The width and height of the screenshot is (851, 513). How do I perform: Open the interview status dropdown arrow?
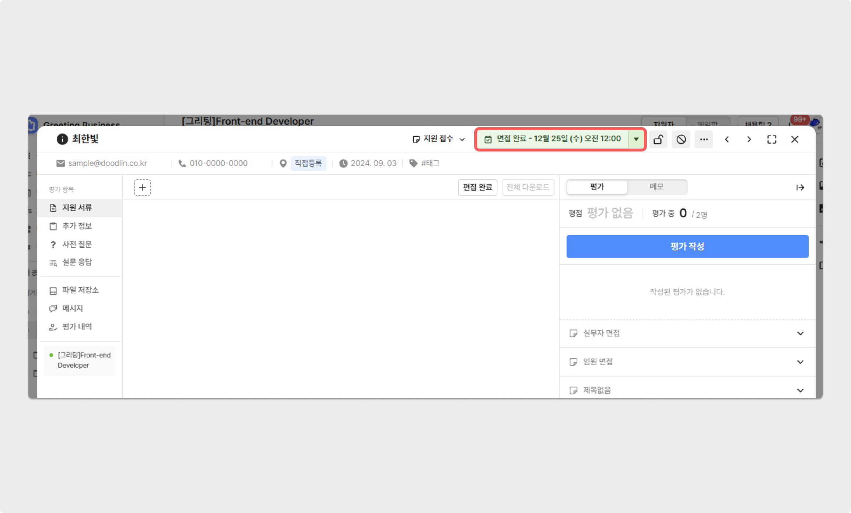point(636,139)
